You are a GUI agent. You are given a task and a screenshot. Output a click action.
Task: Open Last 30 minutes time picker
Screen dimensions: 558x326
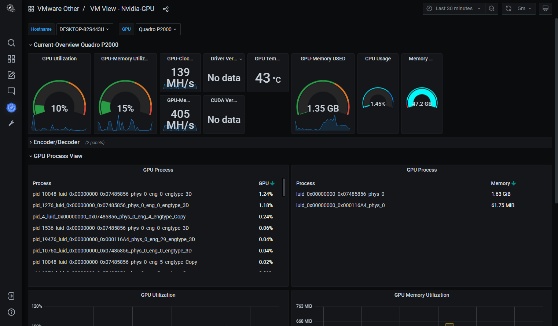454,9
